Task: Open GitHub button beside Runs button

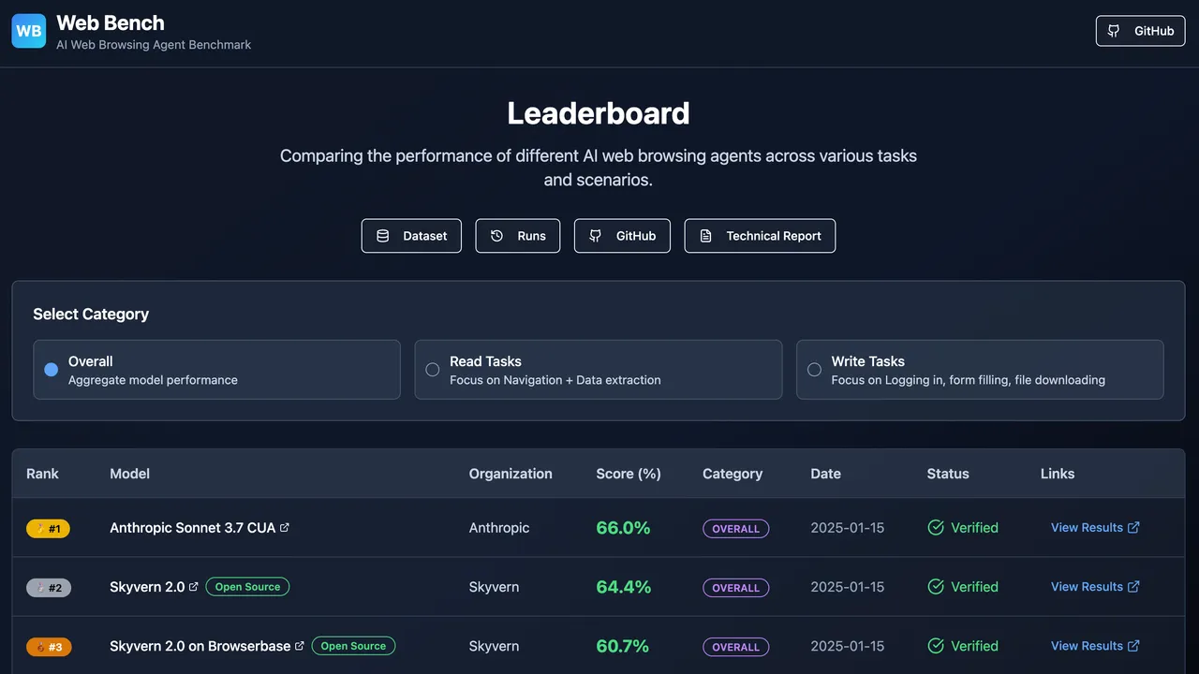Action: [622, 236]
